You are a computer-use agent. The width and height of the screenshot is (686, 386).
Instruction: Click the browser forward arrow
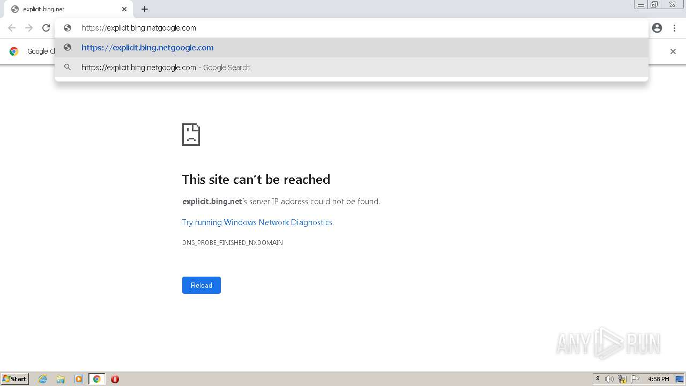(29, 28)
